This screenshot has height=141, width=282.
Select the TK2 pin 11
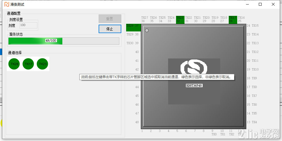pos(232,133)
